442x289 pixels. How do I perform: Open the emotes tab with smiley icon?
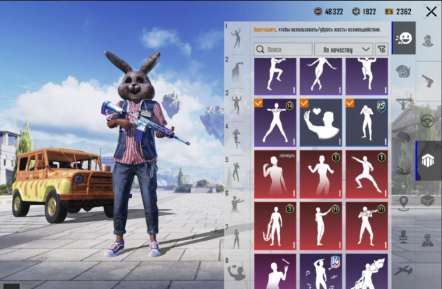coord(404,38)
